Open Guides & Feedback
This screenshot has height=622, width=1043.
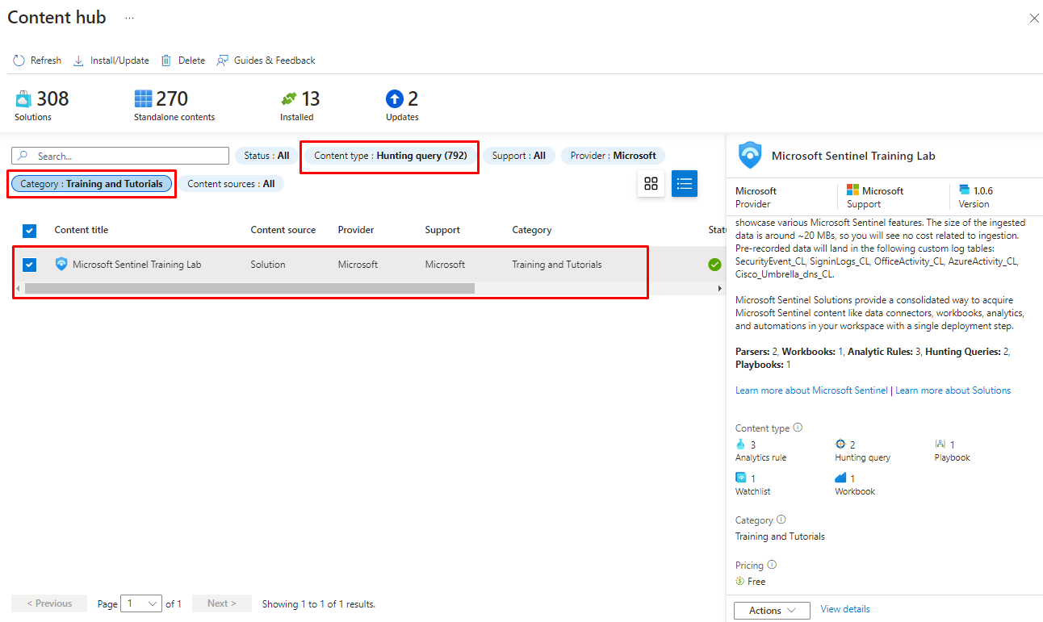click(266, 61)
